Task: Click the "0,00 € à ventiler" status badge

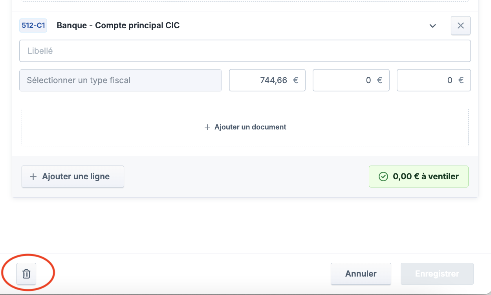Action: pos(419,177)
